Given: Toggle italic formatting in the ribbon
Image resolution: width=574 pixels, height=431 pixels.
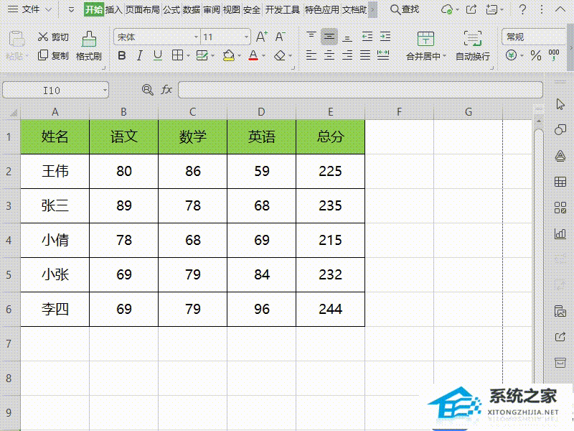Looking at the screenshot, I should (x=139, y=55).
